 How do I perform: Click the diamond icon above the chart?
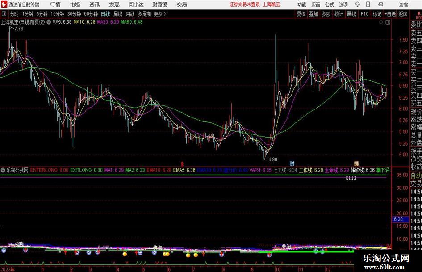click(381, 22)
